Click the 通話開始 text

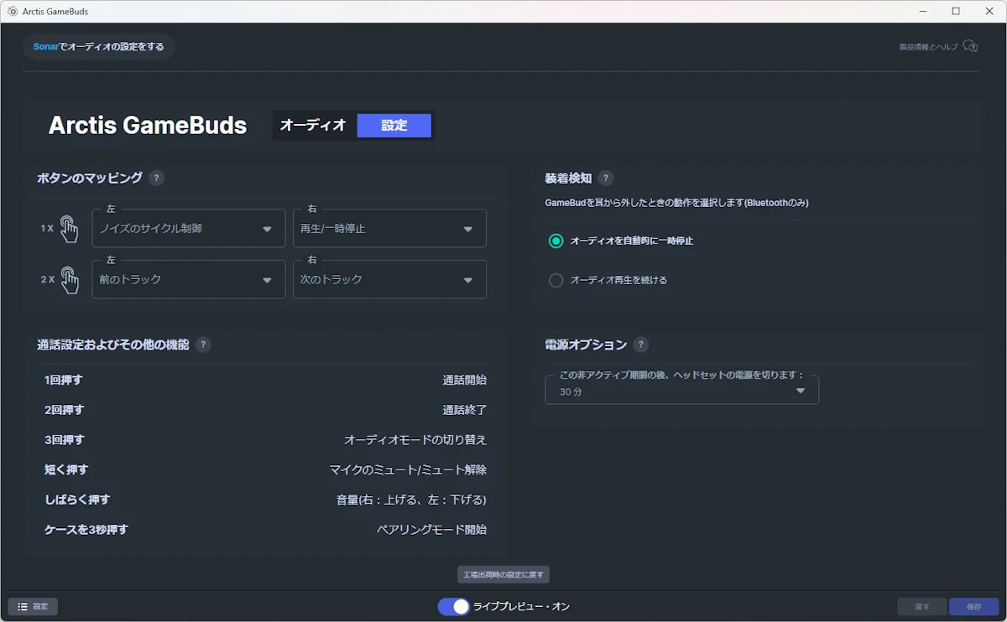[465, 380]
